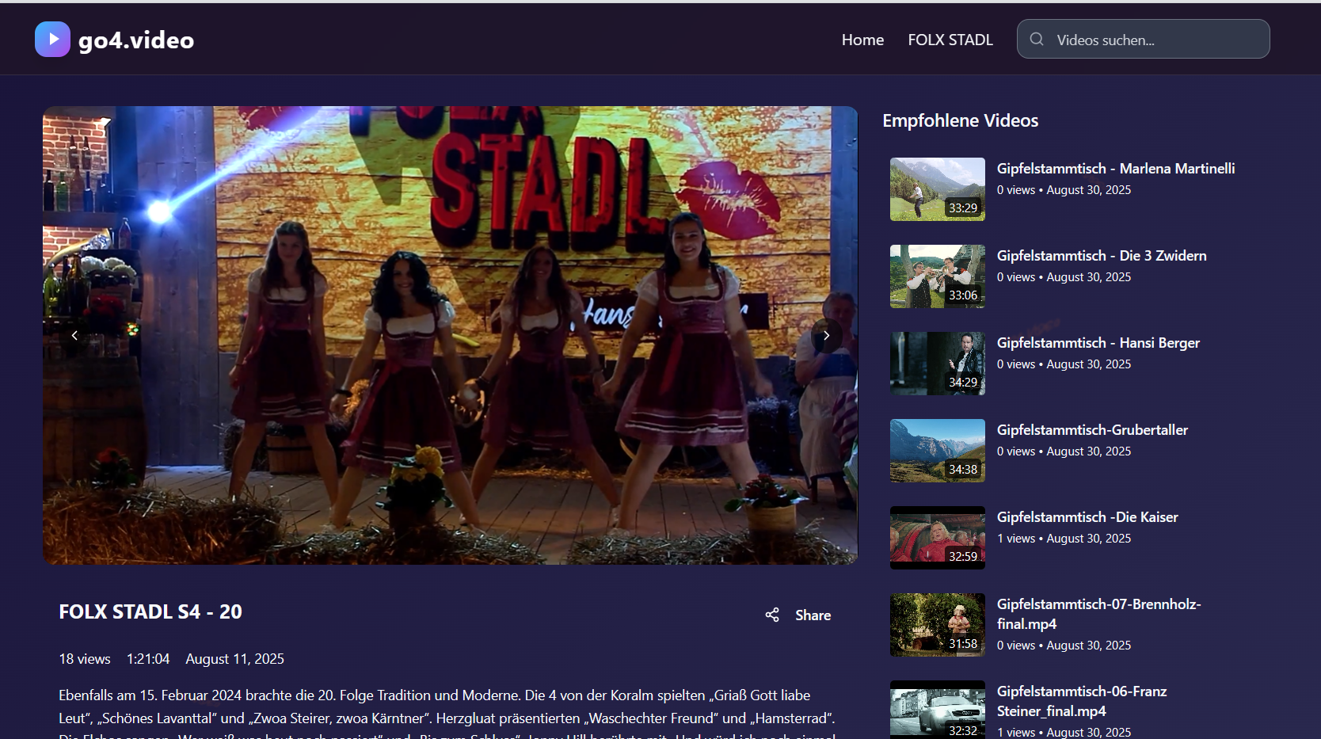The height and width of the screenshot is (739, 1321).
Task: Click views and date under Die Kaiser
Action: [x=1064, y=539]
